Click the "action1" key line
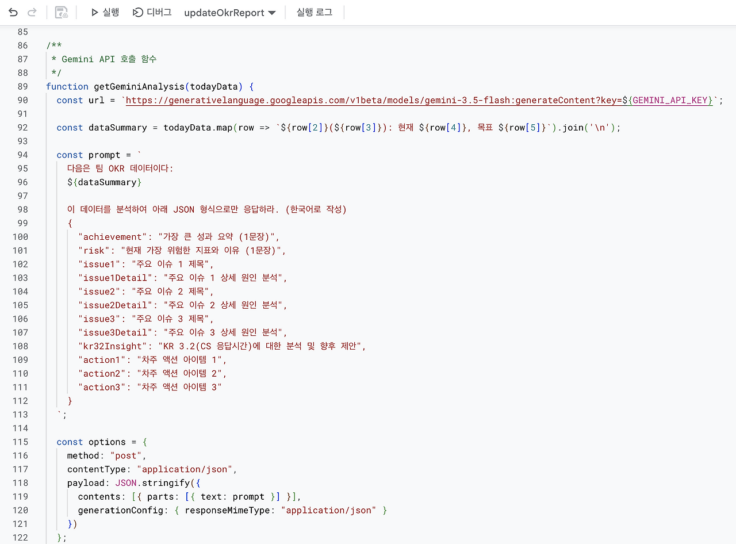The image size is (736, 544). [x=152, y=360]
